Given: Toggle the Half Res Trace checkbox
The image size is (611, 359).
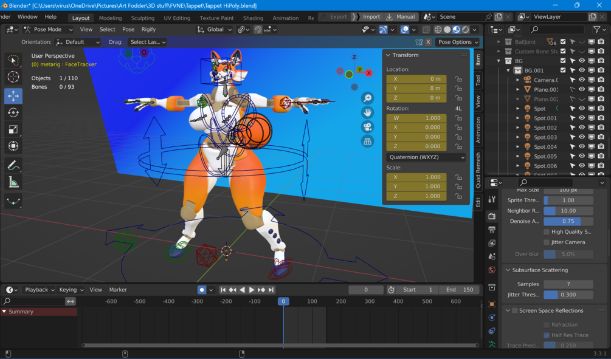Looking at the screenshot, I should (547, 335).
